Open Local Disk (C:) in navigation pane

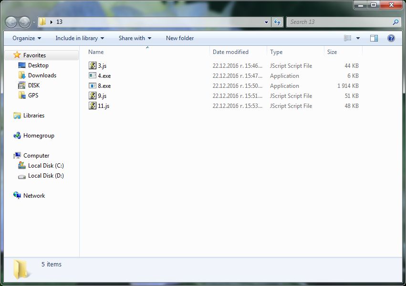point(46,166)
